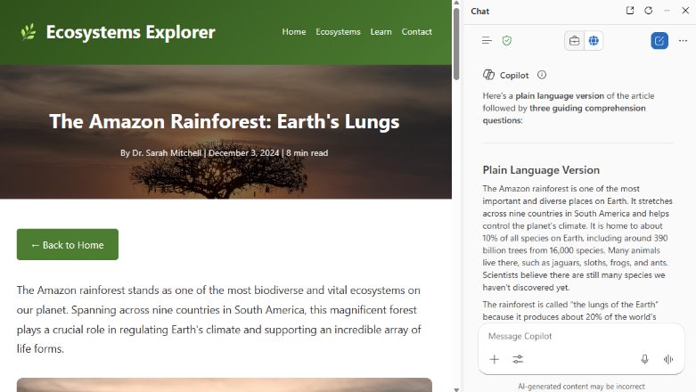Open the Contact nav link
This screenshot has width=696, height=392.
tap(416, 31)
